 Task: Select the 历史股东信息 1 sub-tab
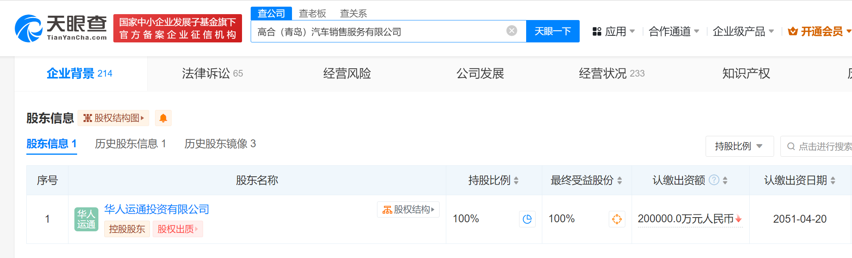(131, 144)
